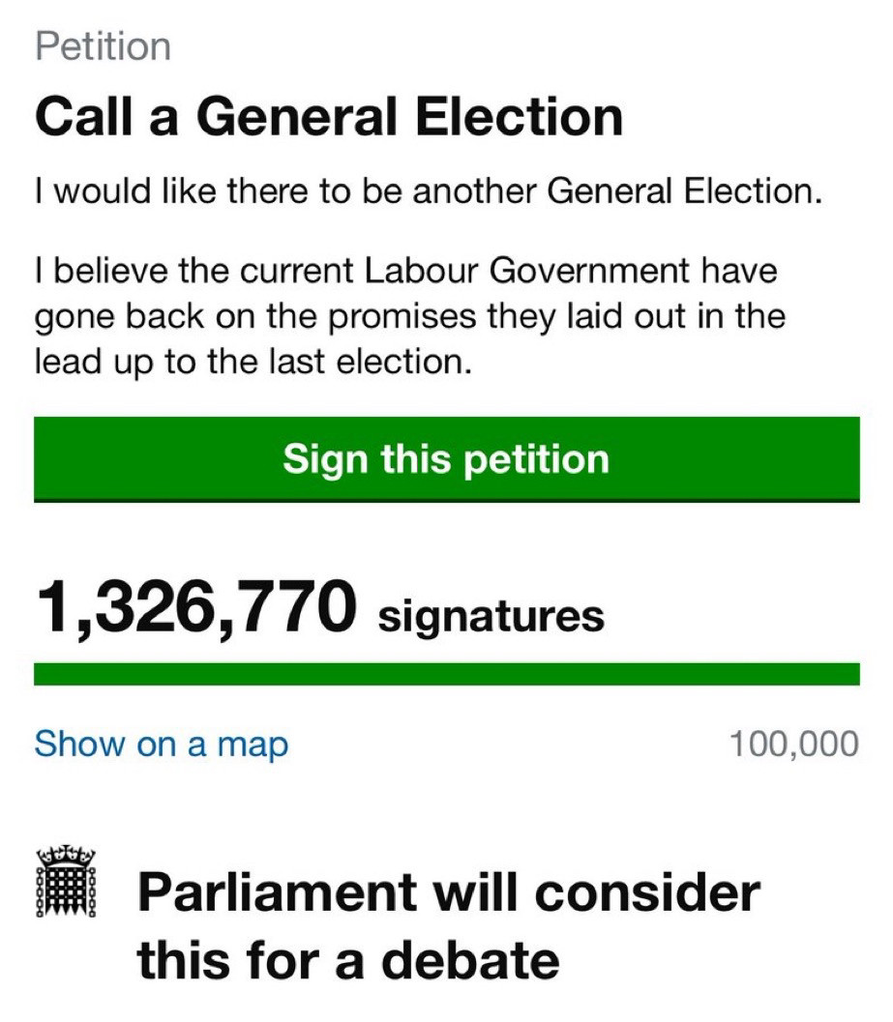
Task: Click the this for a debate text line
Action: (x=348, y=961)
